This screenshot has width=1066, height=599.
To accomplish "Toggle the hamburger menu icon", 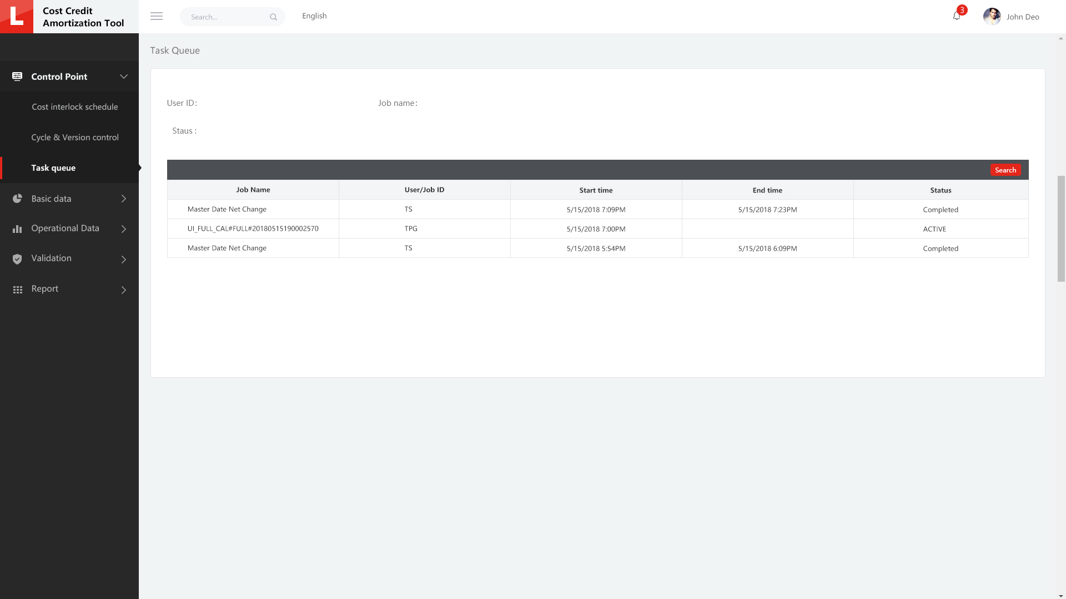I will tap(157, 16).
